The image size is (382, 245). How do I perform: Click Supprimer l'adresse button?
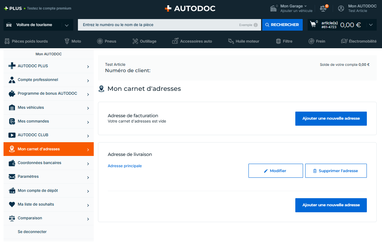[x=335, y=171]
